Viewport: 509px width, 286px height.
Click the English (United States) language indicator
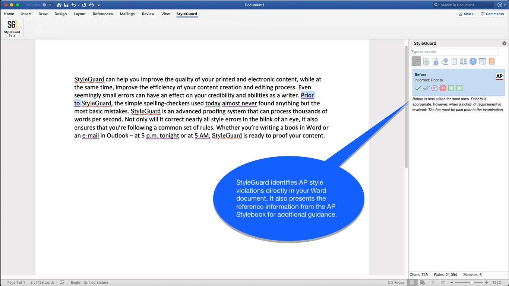(89, 283)
